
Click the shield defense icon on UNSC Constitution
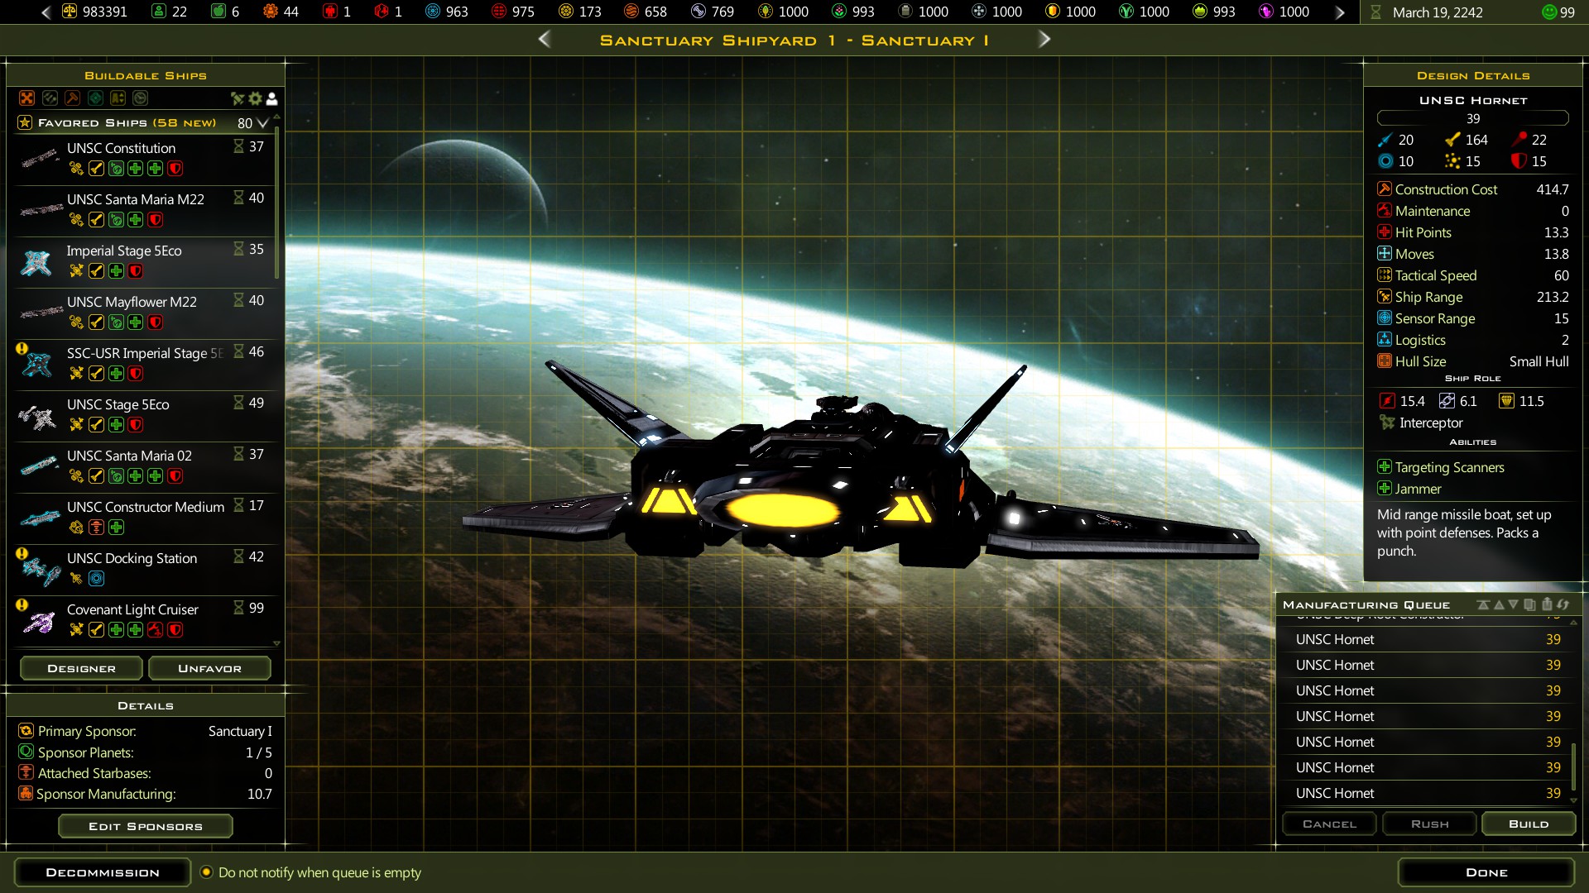(175, 168)
